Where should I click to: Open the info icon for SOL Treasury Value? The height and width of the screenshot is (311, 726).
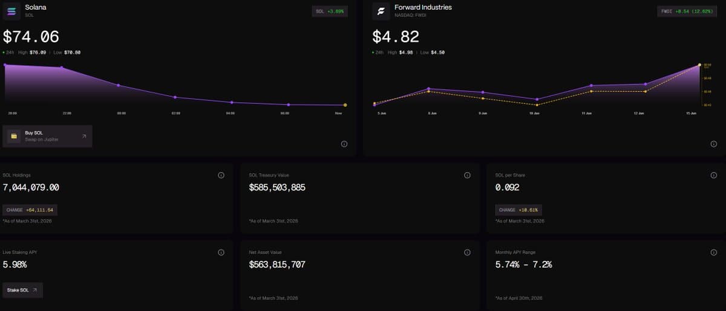coord(467,175)
